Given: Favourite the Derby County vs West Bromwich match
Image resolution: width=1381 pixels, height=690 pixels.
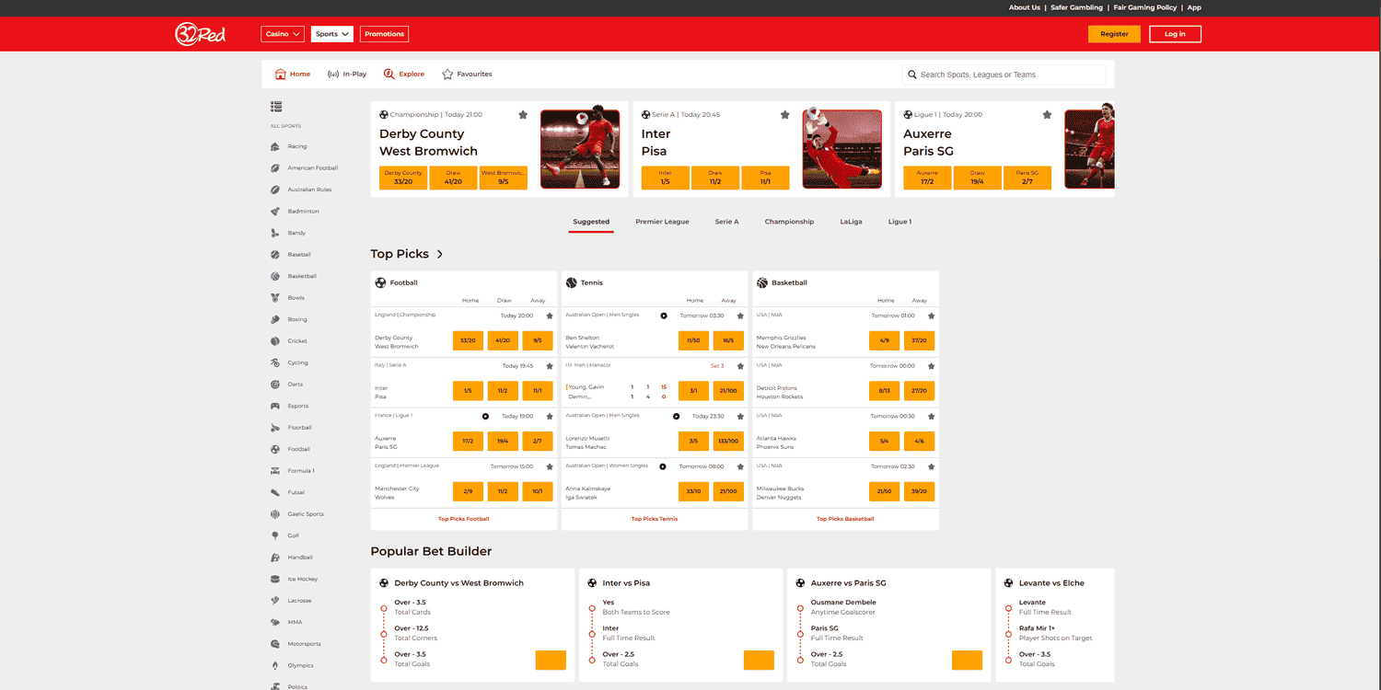Looking at the screenshot, I should point(523,115).
